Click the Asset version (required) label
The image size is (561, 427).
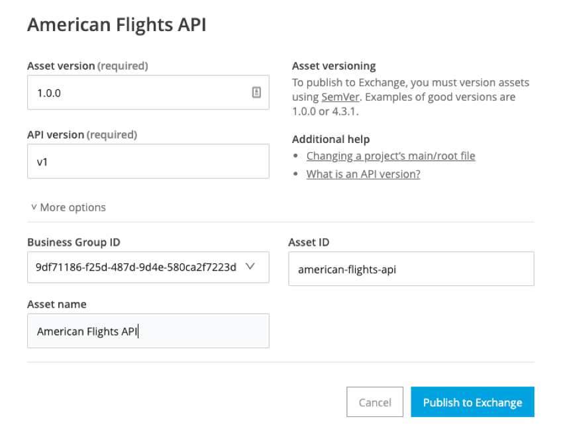click(87, 66)
